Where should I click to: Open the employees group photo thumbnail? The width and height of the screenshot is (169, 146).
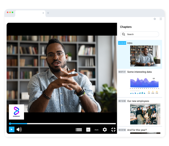click(145, 114)
